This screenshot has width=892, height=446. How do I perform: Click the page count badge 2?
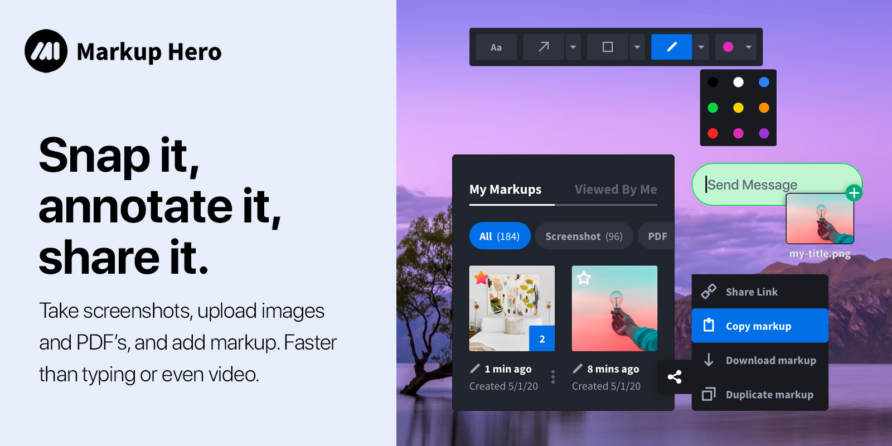pyautogui.click(x=542, y=338)
